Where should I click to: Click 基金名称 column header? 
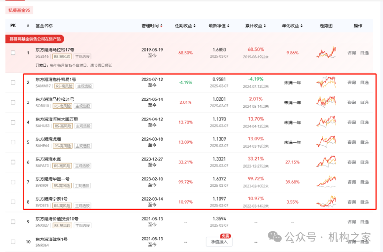pos(44,26)
